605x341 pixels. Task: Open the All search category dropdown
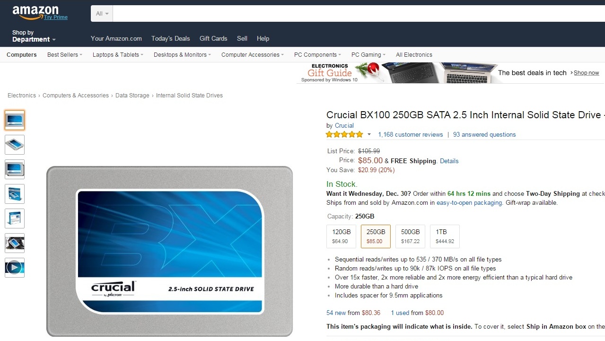click(x=102, y=14)
